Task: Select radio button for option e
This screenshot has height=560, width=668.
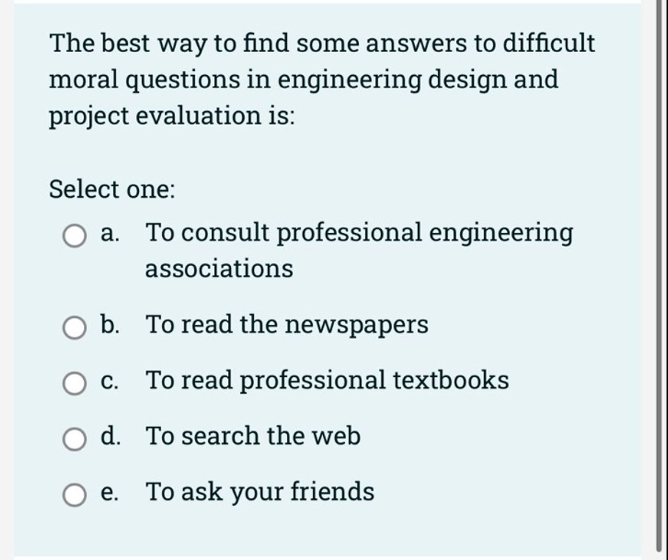Action: 74,492
